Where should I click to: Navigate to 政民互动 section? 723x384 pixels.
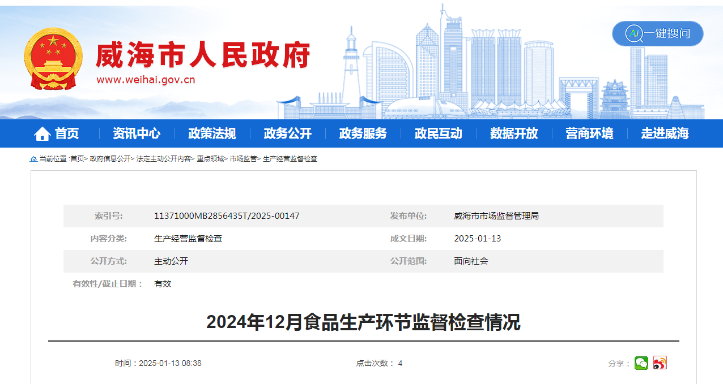point(438,134)
